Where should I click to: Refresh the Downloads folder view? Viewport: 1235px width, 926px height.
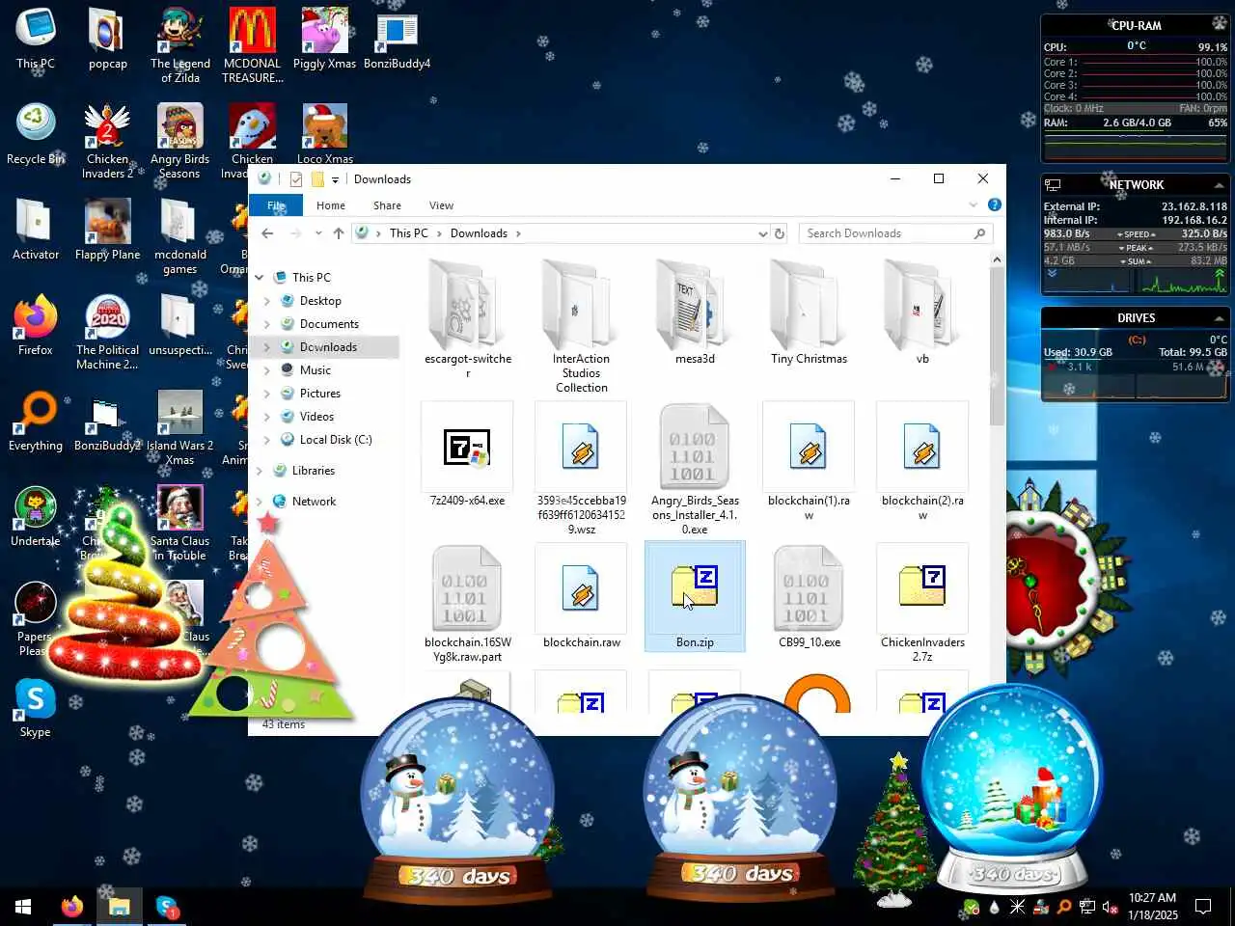tap(780, 233)
